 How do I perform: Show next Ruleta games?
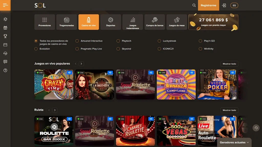tap(55, 110)
